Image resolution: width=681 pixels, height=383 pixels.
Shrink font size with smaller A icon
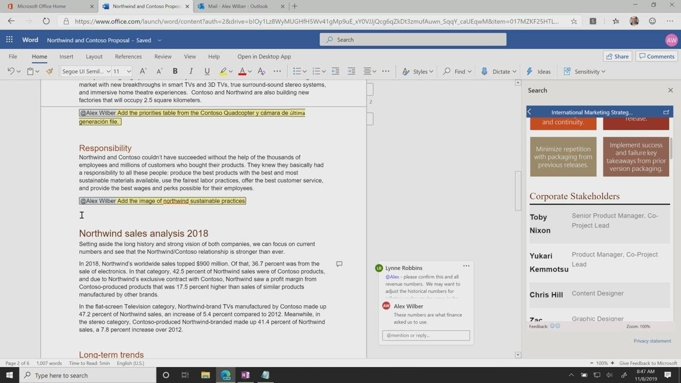(x=159, y=71)
